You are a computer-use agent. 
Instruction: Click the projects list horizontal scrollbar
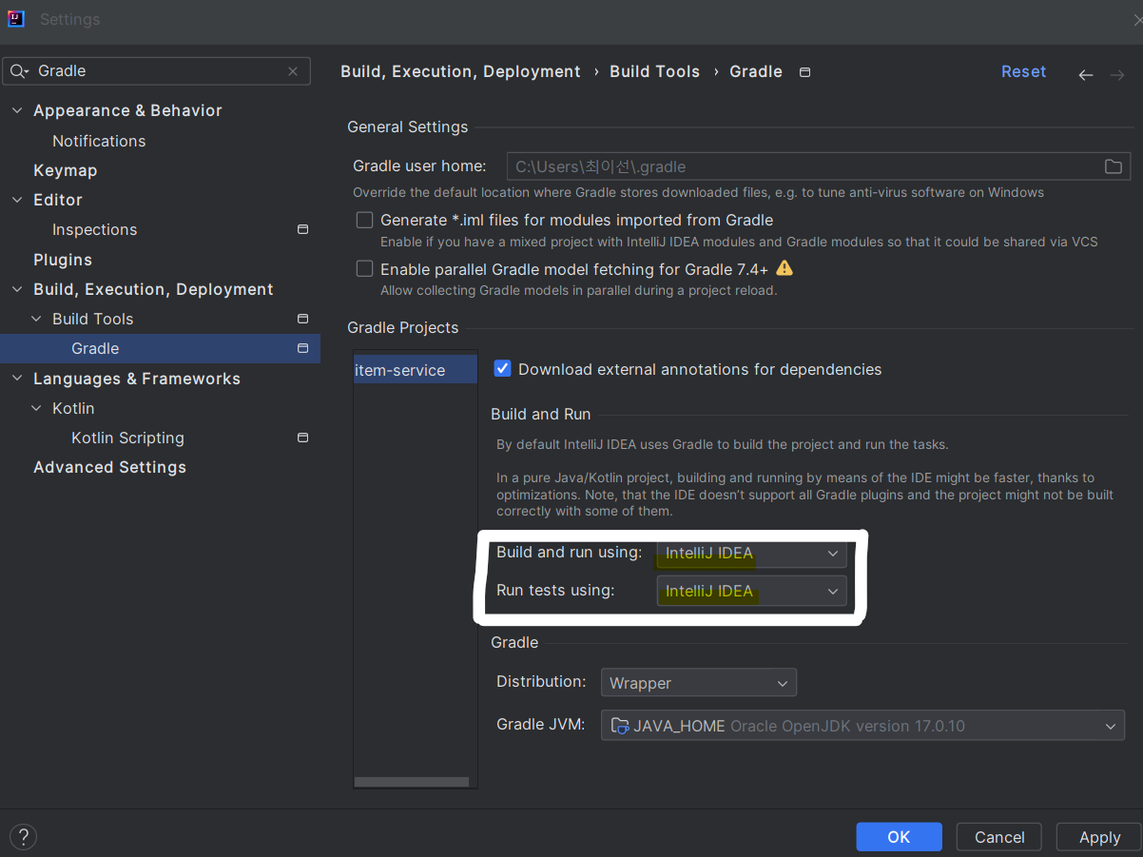click(412, 782)
